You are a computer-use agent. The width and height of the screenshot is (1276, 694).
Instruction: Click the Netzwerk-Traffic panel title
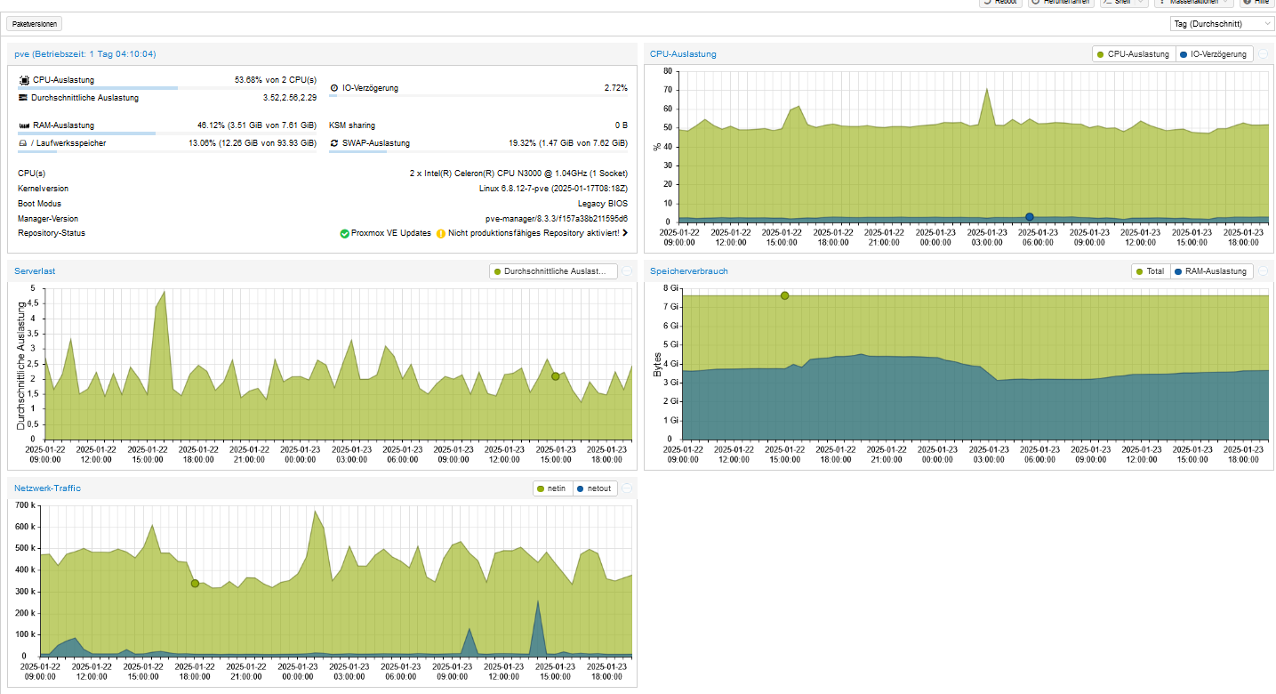tap(48, 488)
